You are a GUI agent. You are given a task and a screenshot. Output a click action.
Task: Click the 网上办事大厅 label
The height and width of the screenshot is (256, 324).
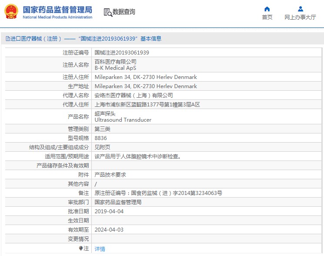[300, 17]
